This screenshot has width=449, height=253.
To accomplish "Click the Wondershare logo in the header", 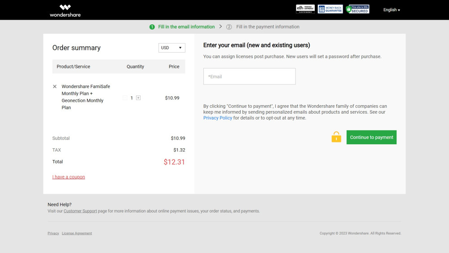I will coord(65,10).
